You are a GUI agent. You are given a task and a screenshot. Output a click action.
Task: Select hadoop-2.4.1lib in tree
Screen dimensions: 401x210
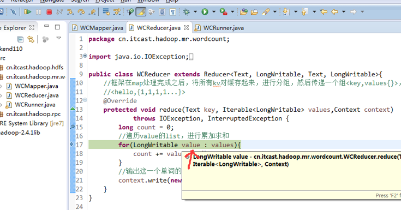[20, 133]
